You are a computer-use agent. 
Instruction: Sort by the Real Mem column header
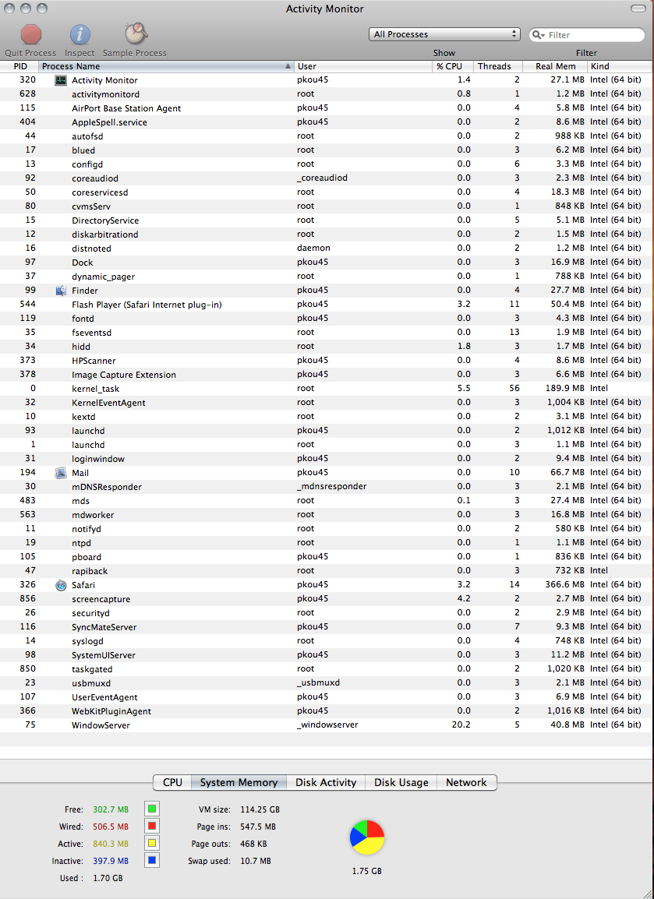(x=555, y=66)
